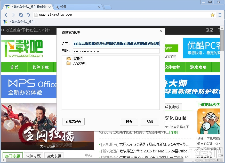Viewport: 225px width, 163px height.
Task: Click the 登录 link on the page
Action: tap(210, 30)
